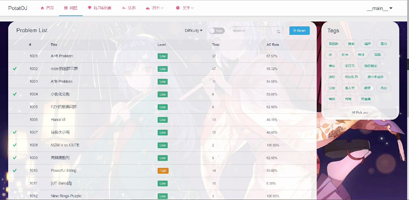Open the 状态 page
Image resolution: width=409 pixels, height=200 pixels.
pyautogui.click(x=128, y=8)
